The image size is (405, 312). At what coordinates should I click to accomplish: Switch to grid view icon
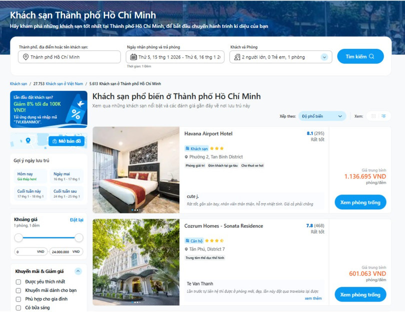click(x=373, y=116)
